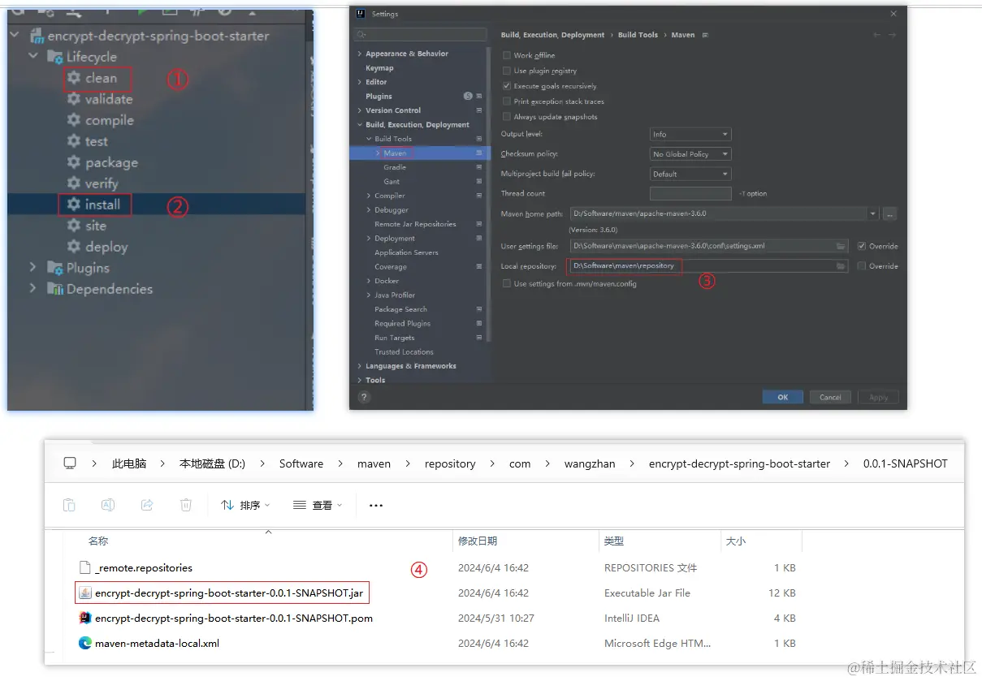
Task: Enable the Work offline checkbox
Action: (x=507, y=55)
